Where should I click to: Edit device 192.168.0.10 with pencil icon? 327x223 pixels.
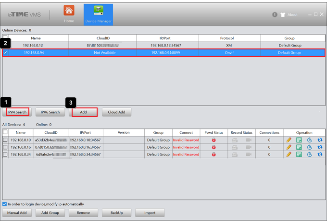point(289,140)
